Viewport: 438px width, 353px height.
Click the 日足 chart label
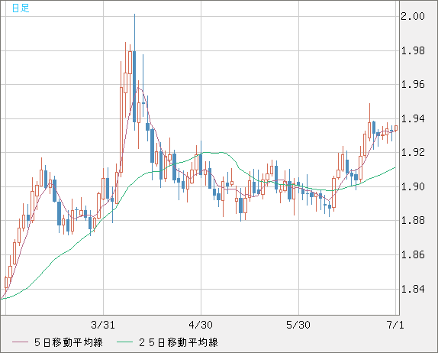[21, 8]
